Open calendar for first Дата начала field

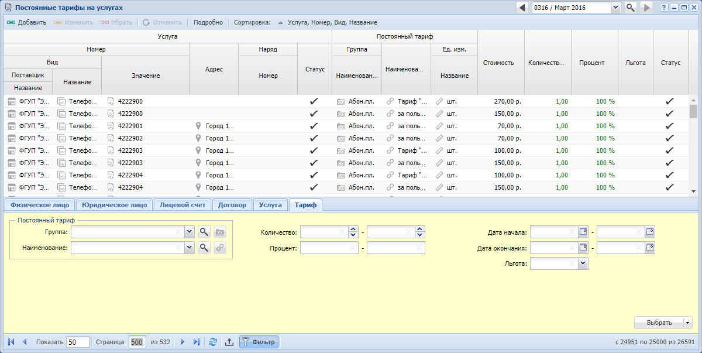[583, 232]
